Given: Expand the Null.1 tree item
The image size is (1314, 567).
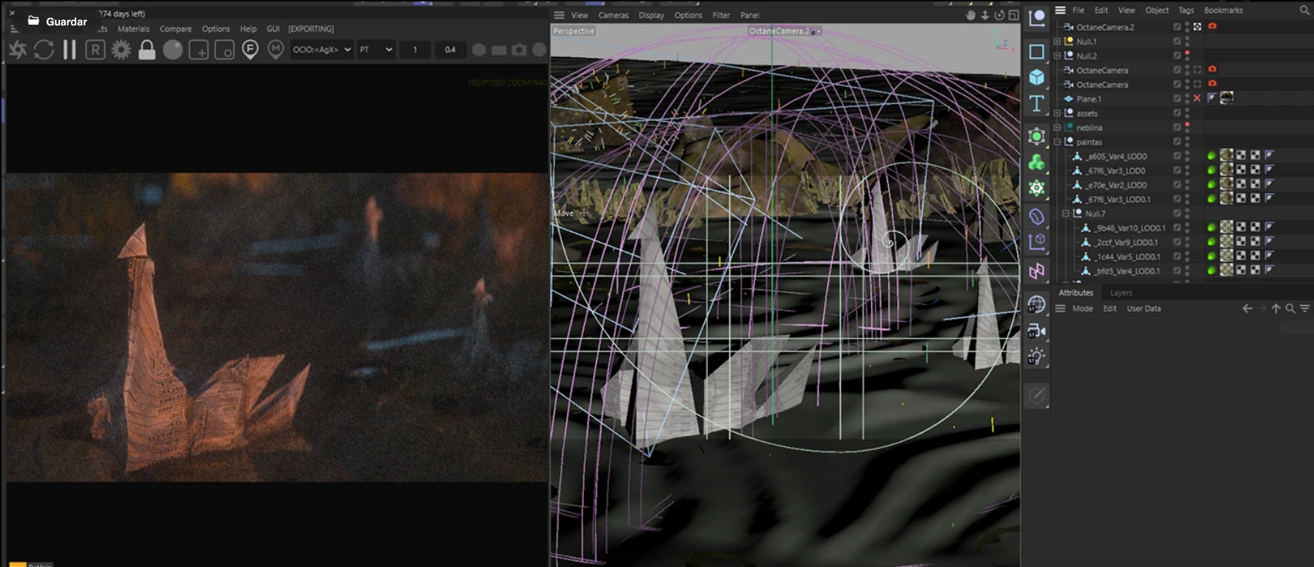Looking at the screenshot, I should [1057, 42].
